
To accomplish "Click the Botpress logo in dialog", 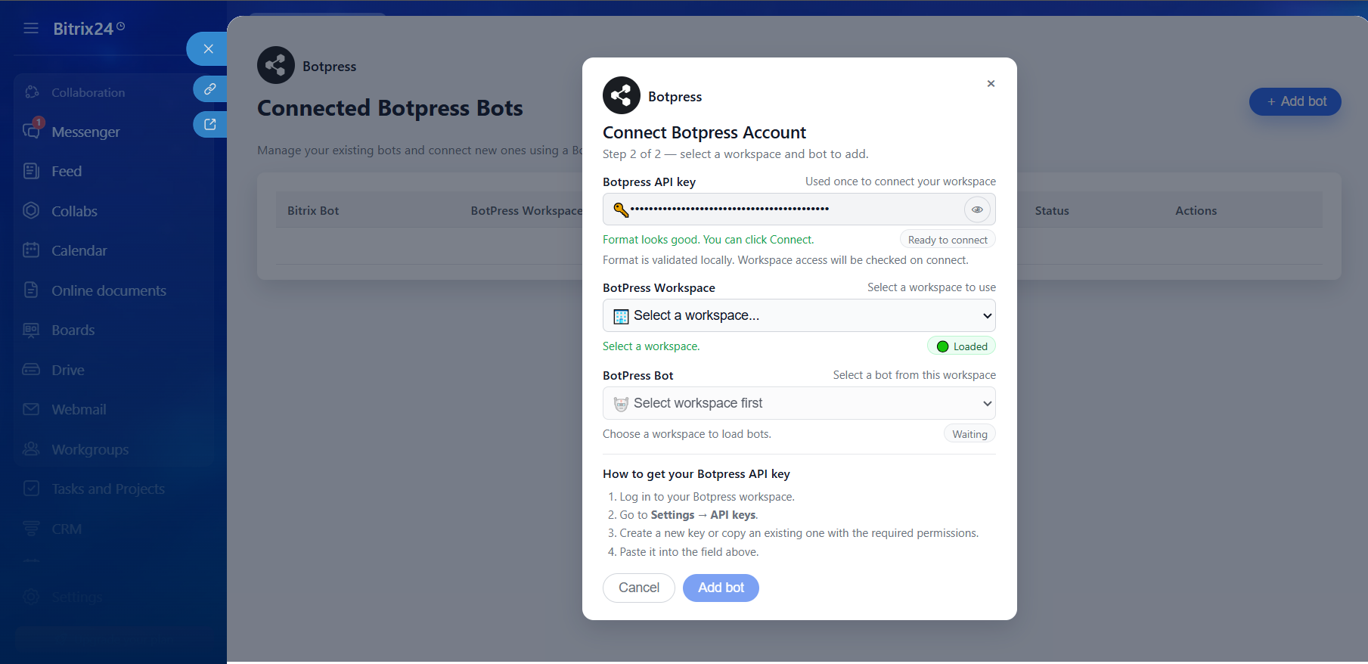I will pyautogui.click(x=621, y=96).
